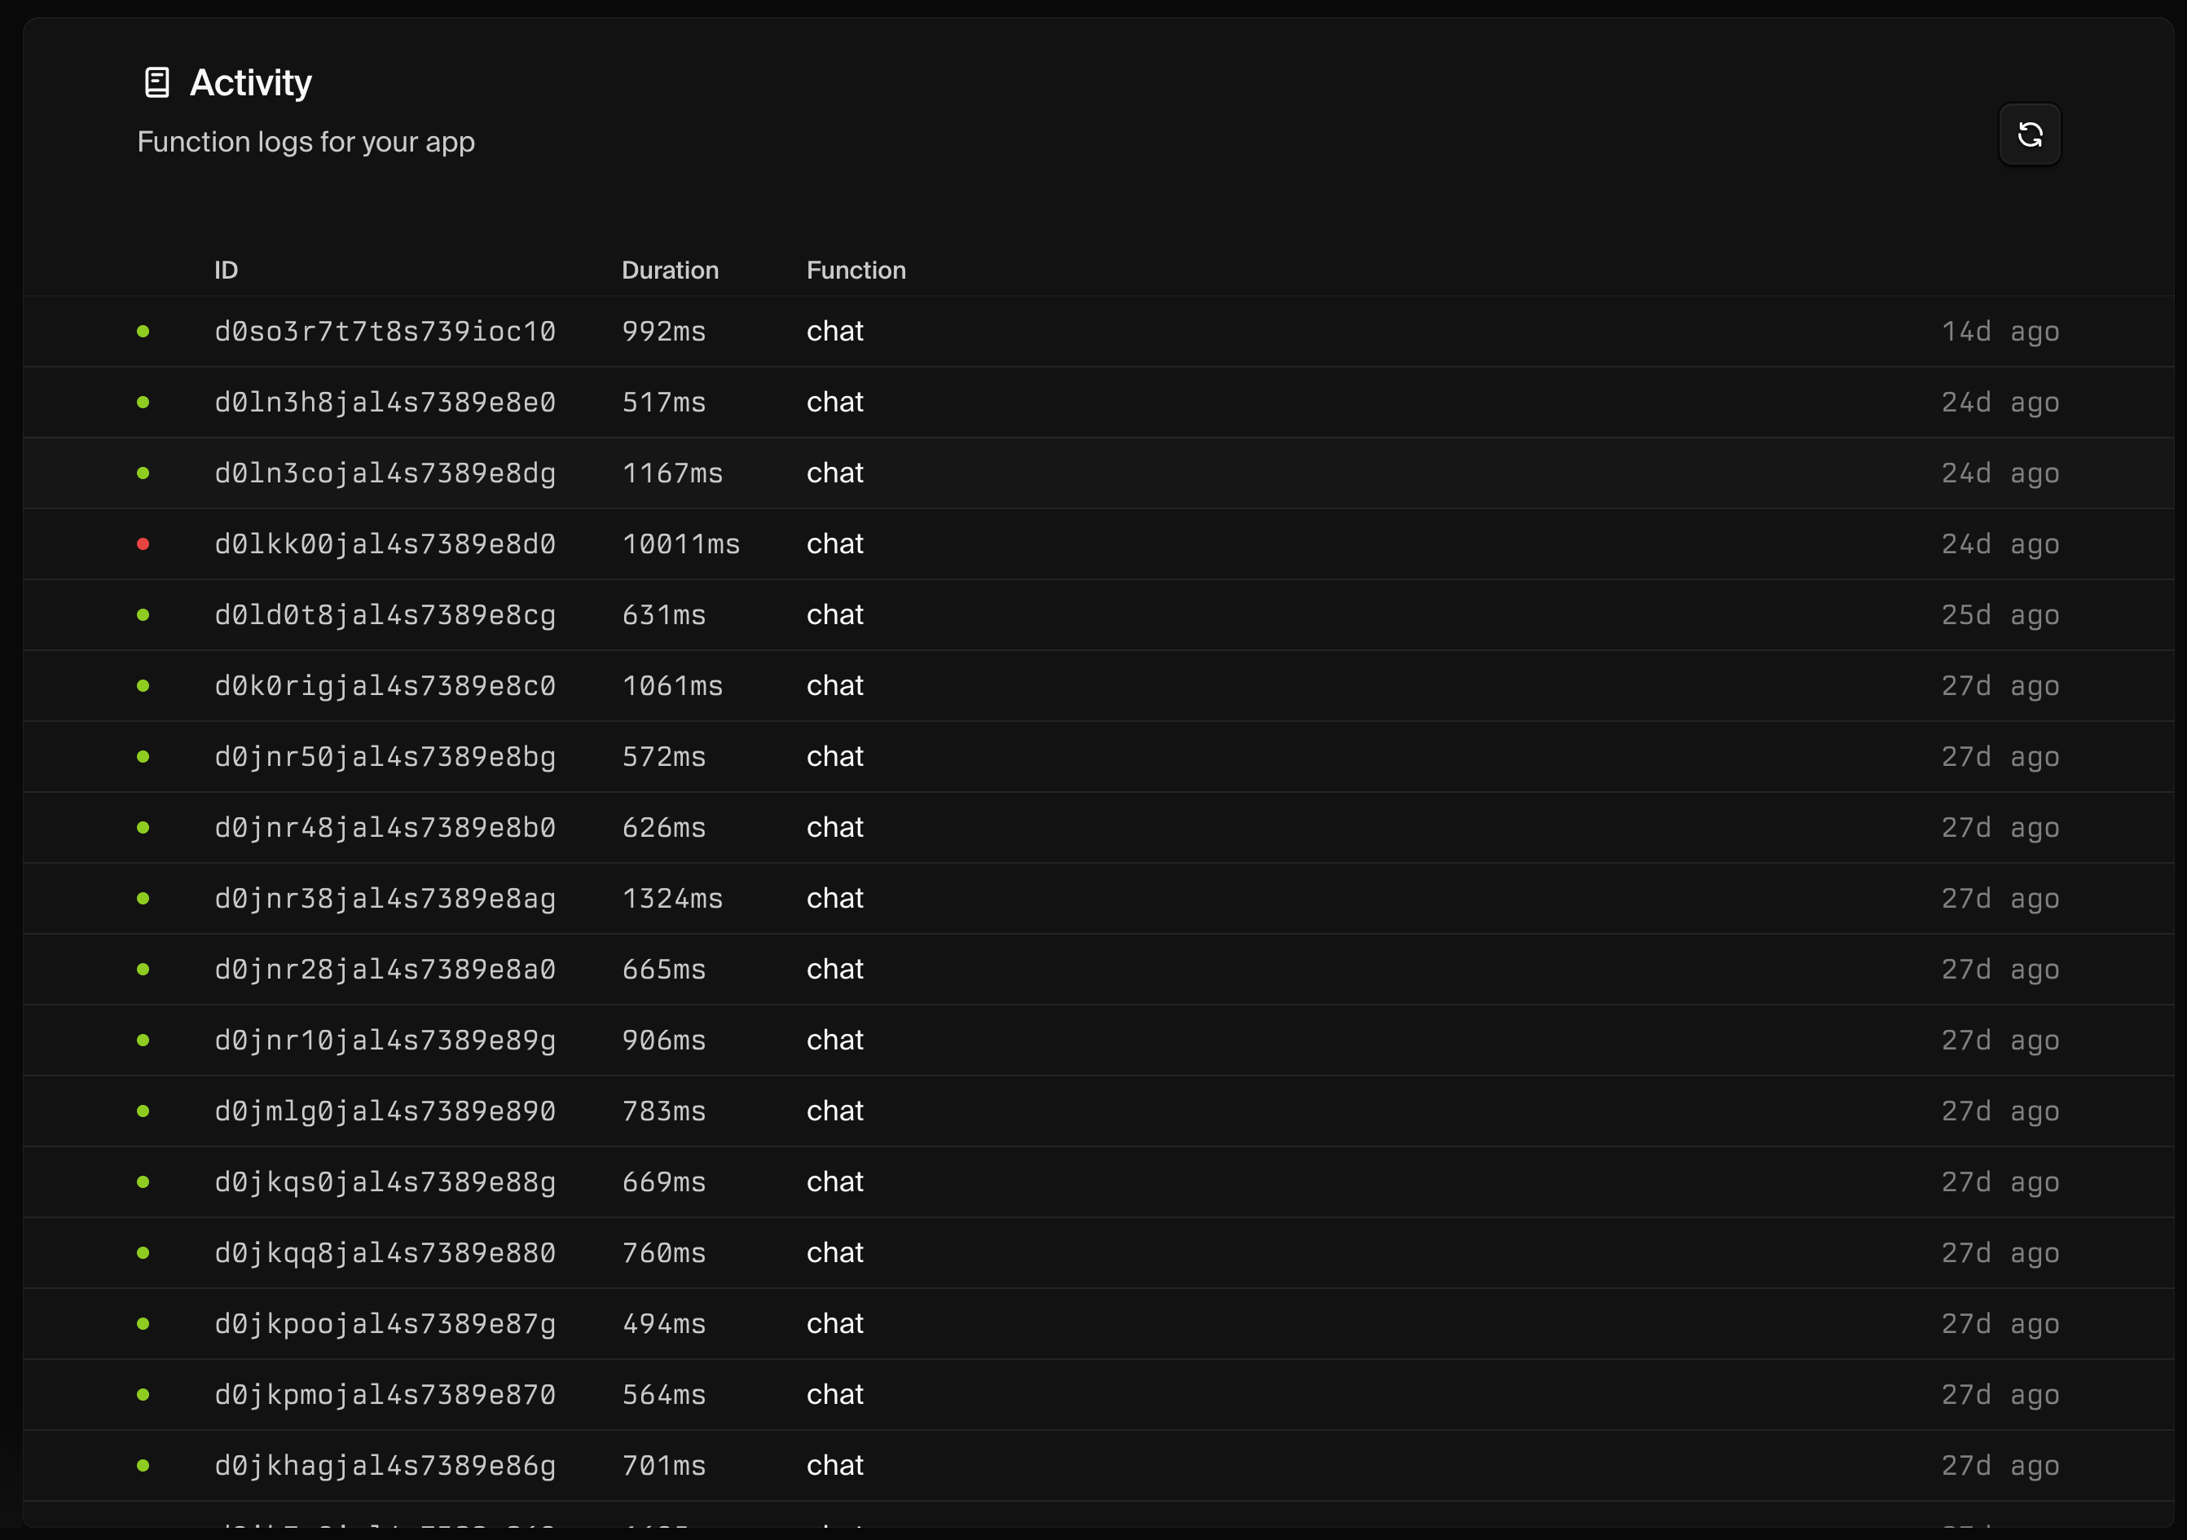Click green status dot beside d0jkhagjal4s7389e86g
2187x1540 pixels.
click(143, 1465)
